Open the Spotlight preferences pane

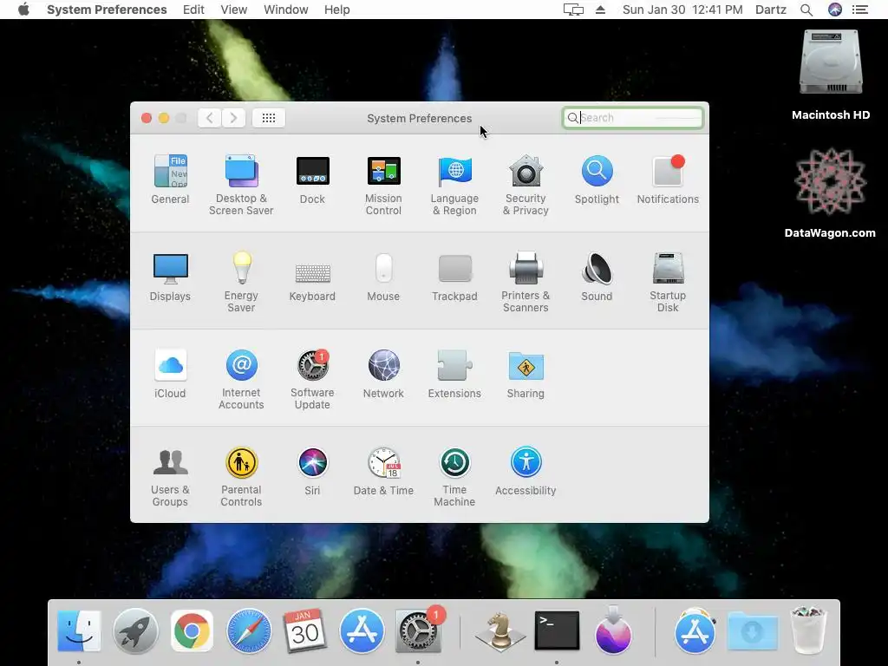click(597, 179)
